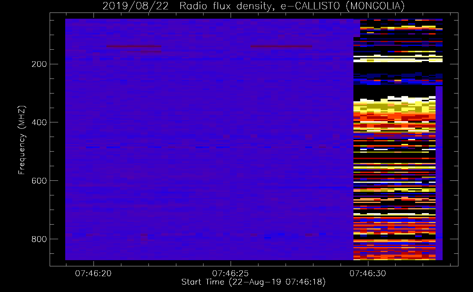Click the '600' frequency tick label
This screenshot has width=473, height=292.
pyautogui.click(x=39, y=181)
